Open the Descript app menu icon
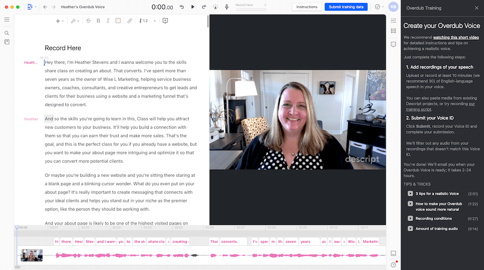Screen dimensions: 484x270 coord(30,7)
